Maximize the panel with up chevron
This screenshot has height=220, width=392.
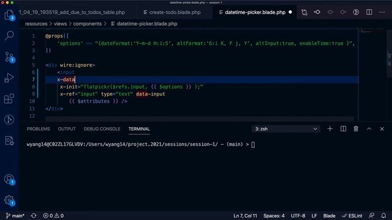click(369, 129)
